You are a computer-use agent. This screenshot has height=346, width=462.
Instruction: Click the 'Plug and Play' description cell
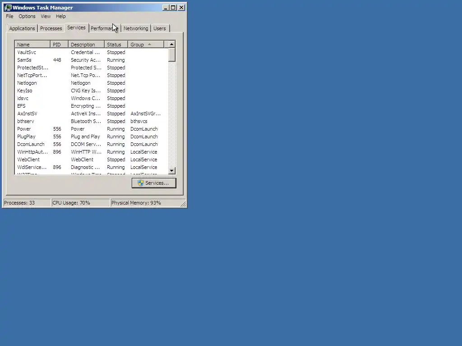coord(85,137)
